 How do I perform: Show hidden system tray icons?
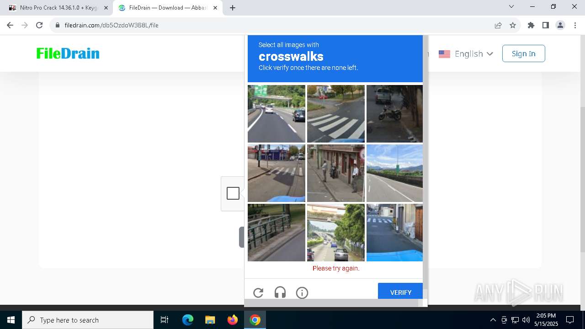pyautogui.click(x=493, y=320)
